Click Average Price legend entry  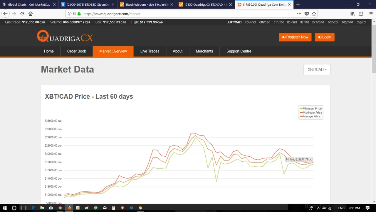310,116
